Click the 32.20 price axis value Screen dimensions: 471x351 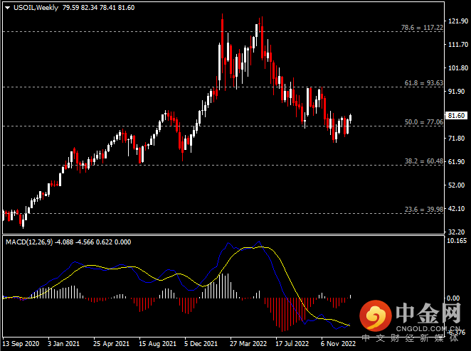click(457, 232)
